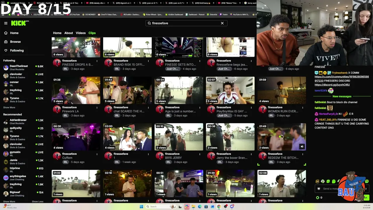Unmute the REDEEM THE BITCH clip preview

pos(302,147)
